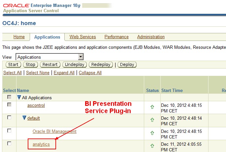The image size is (226, 152).
Task: Open the default application link
Action: 34,118
